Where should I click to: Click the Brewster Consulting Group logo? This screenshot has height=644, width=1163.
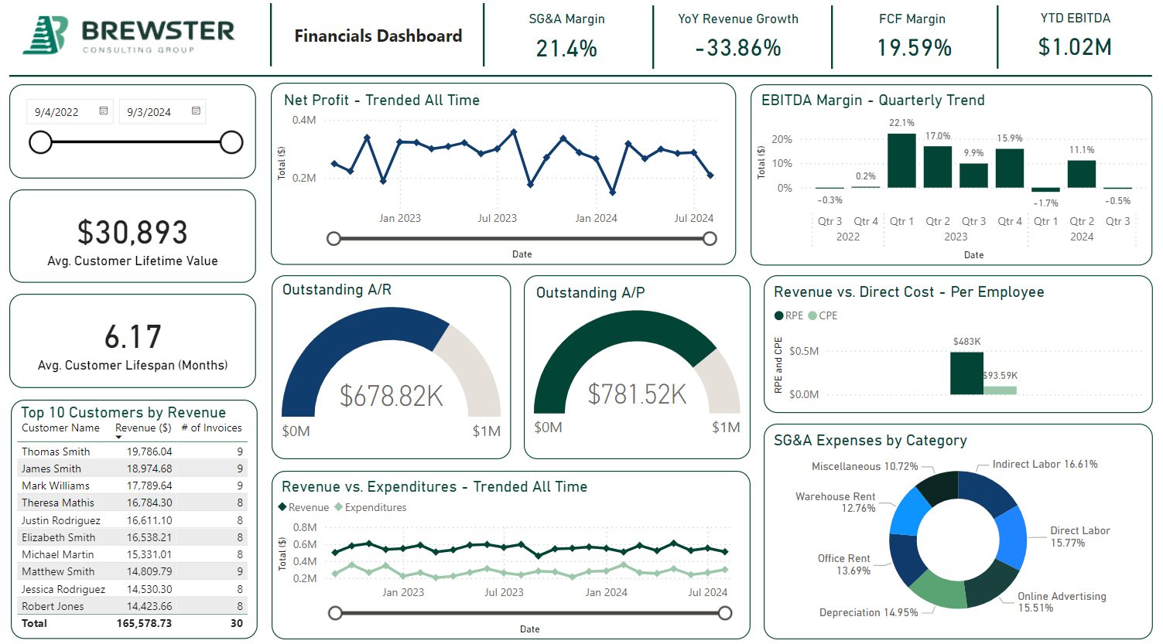pyautogui.click(x=128, y=36)
